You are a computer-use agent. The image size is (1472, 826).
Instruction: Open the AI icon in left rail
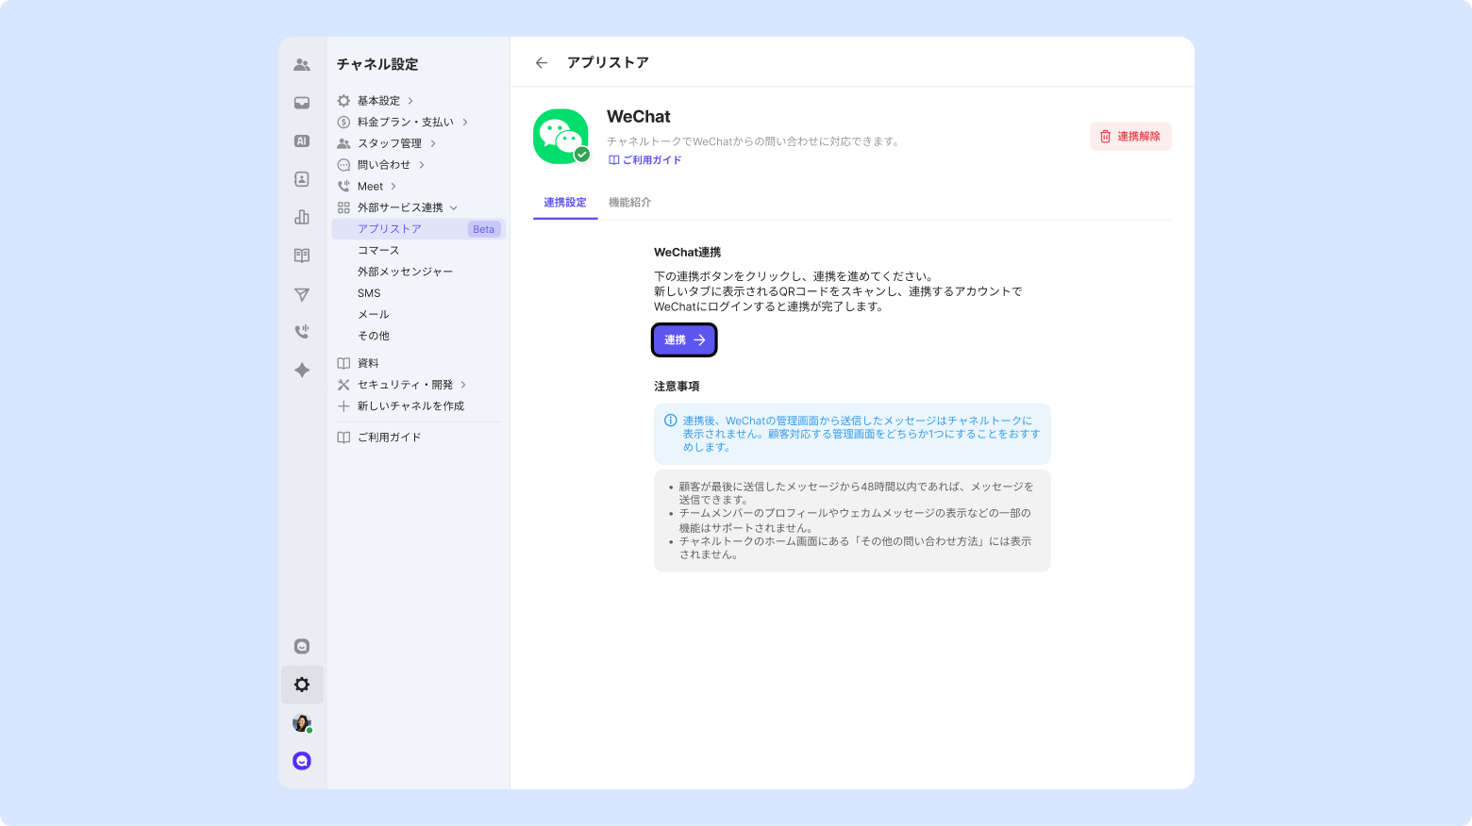[x=302, y=141]
